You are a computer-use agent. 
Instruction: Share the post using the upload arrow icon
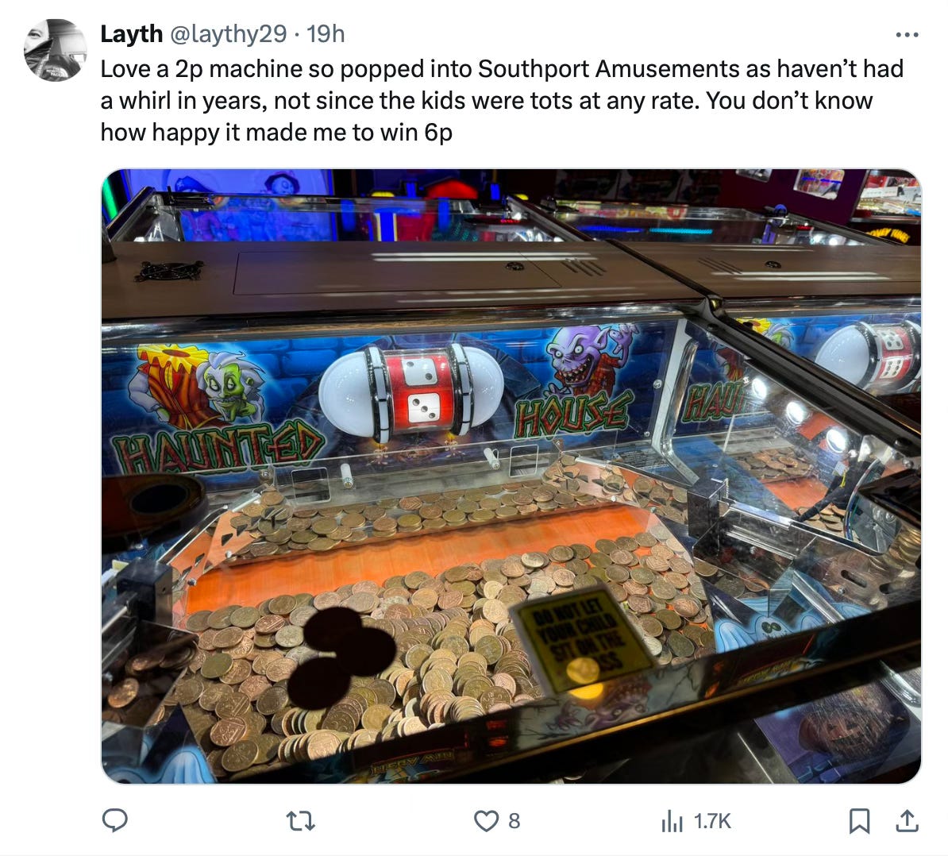[907, 821]
